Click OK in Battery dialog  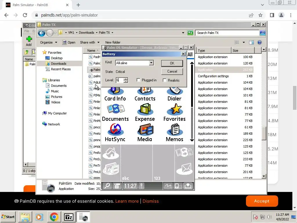pos(172,63)
